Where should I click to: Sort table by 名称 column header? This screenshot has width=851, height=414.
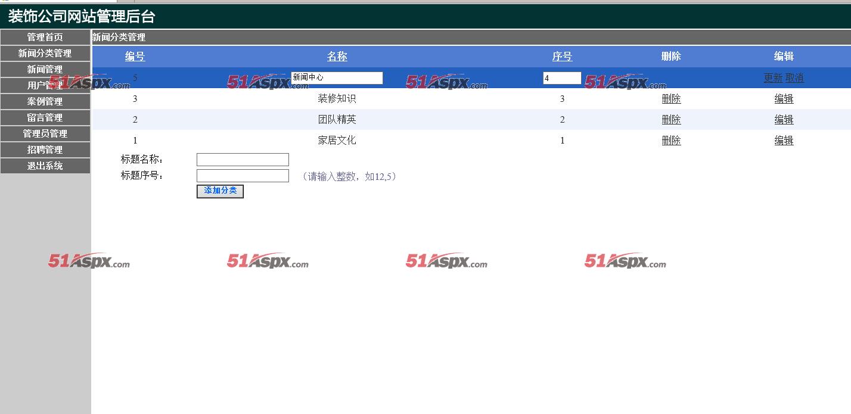[337, 57]
